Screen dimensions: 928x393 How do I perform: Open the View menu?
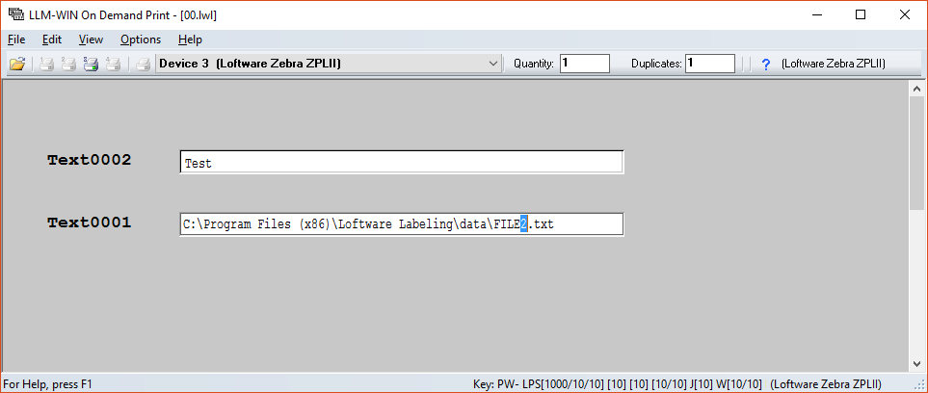tap(92, 39)
